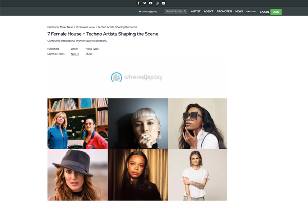Follow the Electronic Music News breadcrumb link

[61, 26]
